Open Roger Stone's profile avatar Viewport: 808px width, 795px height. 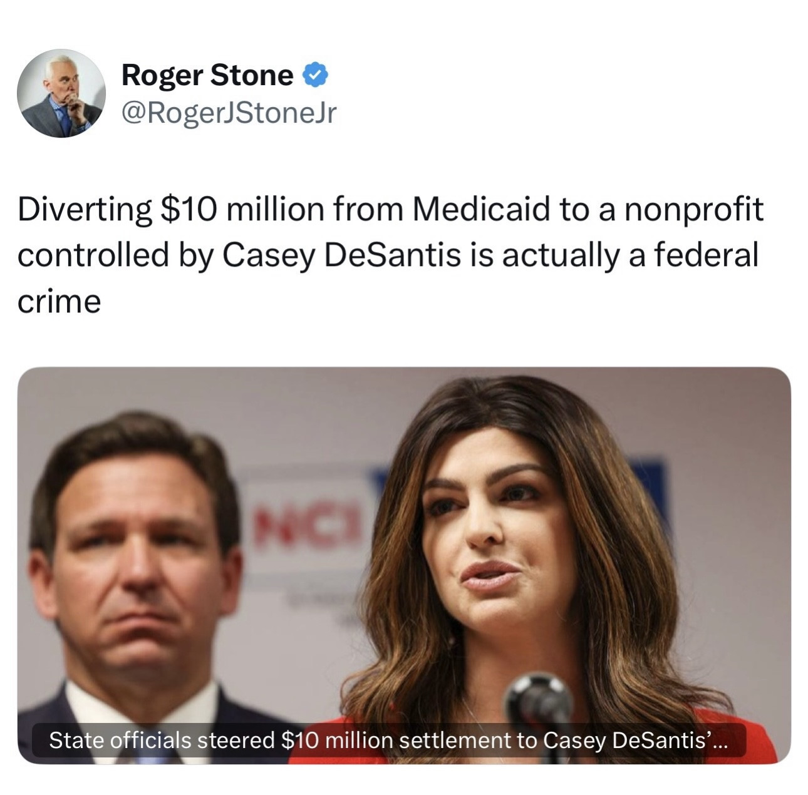[61, 93]
